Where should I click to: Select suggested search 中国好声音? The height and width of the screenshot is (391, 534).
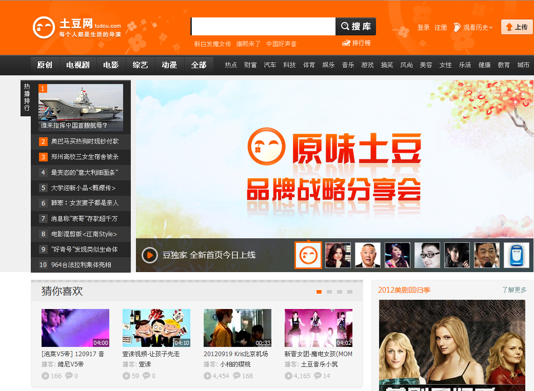(281, 44)
